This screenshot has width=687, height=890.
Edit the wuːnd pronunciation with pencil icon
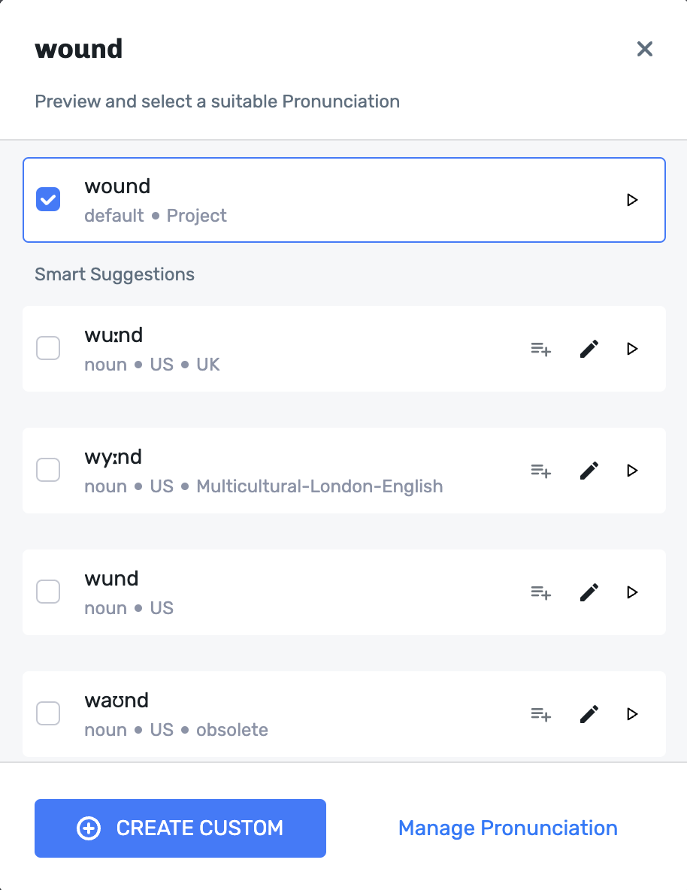[589, 349]
